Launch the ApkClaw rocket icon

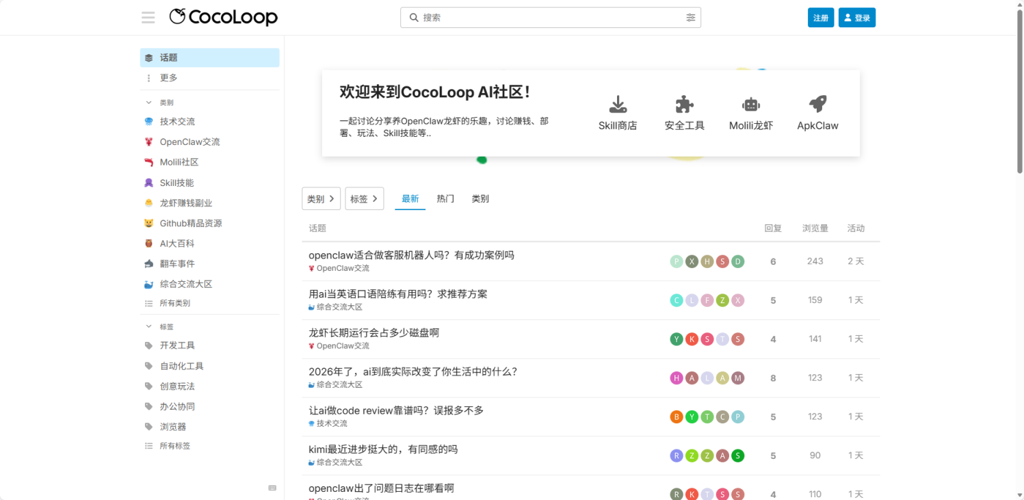[817, 105]
